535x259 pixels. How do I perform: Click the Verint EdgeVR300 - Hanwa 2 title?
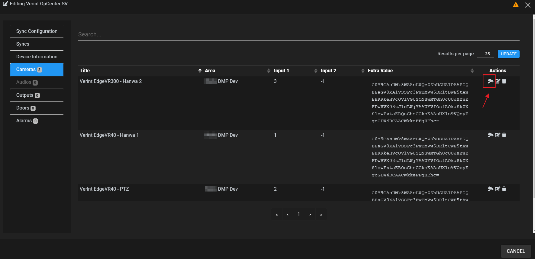pos(111,81)
